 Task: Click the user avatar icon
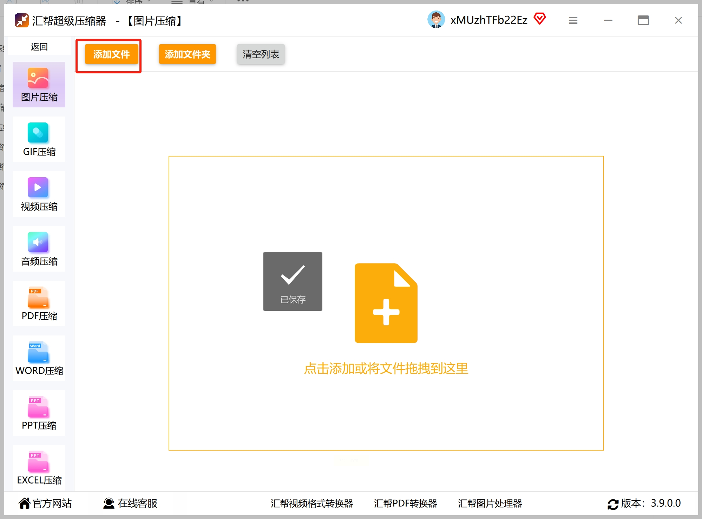coord(436,20)
